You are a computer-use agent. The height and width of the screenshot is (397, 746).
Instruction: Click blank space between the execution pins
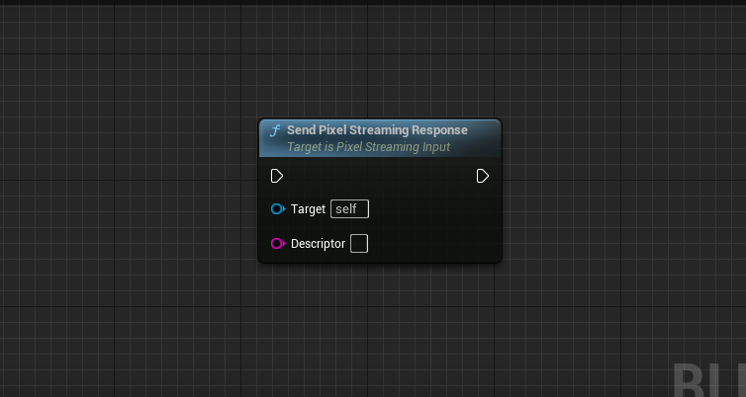(380, 176)
